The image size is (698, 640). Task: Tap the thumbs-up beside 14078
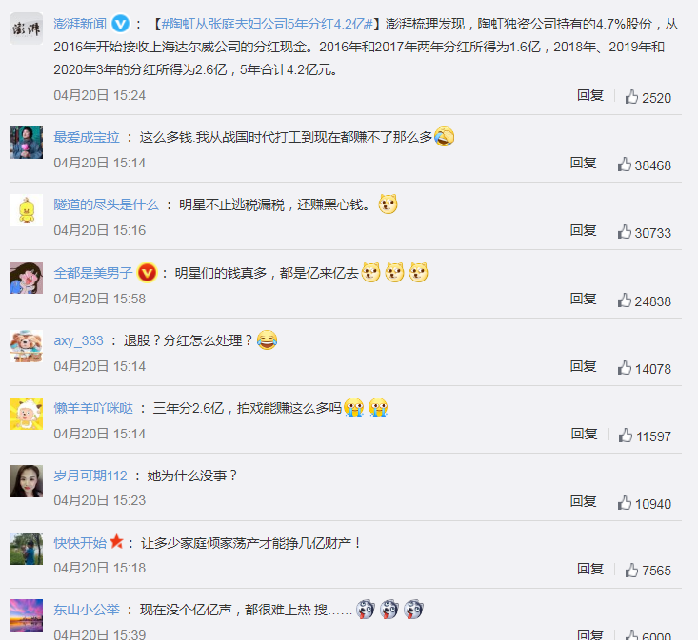point(624,368)
